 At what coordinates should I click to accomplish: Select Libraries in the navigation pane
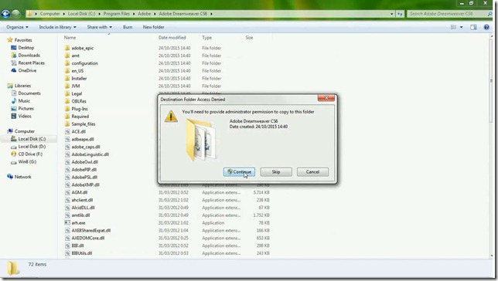22,86
